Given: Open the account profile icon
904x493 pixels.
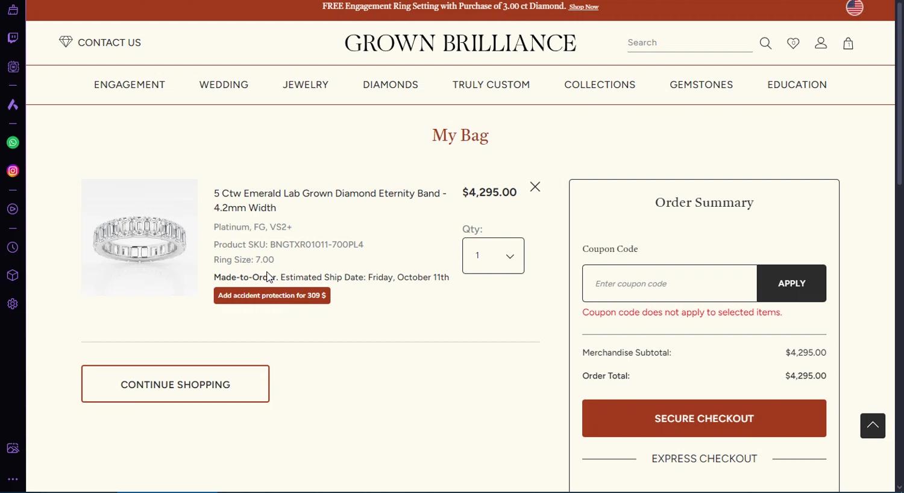Looking at the screenshot, I should [821, 43].
